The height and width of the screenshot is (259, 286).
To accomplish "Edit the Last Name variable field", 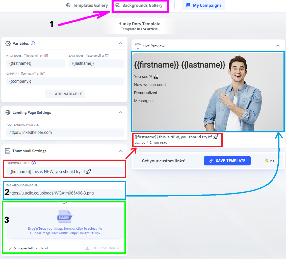I will pos(96,63).
